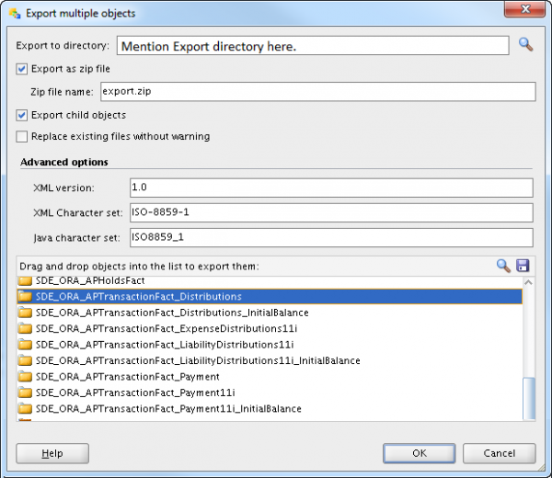Click folder icon of SDE_ORA_APTransactionFact_Payment
The height and width of the screenshot is (478, 552).
[x=25, y=376]
